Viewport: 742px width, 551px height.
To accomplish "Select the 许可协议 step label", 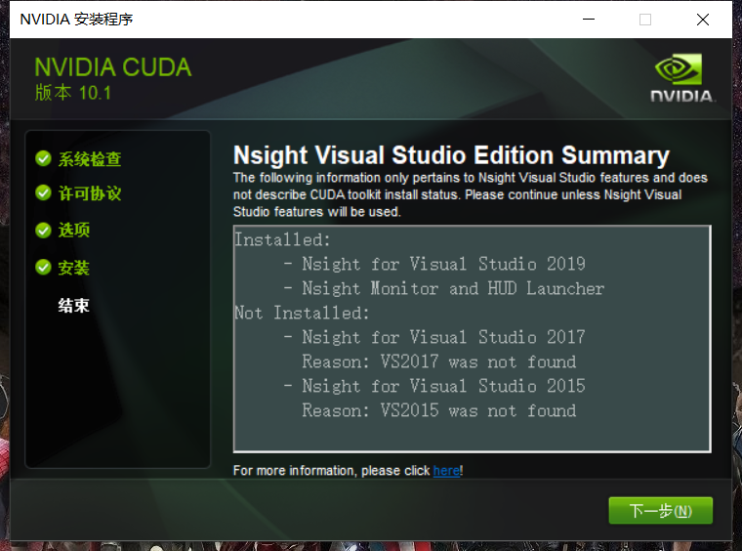I will tap(90, 194).
